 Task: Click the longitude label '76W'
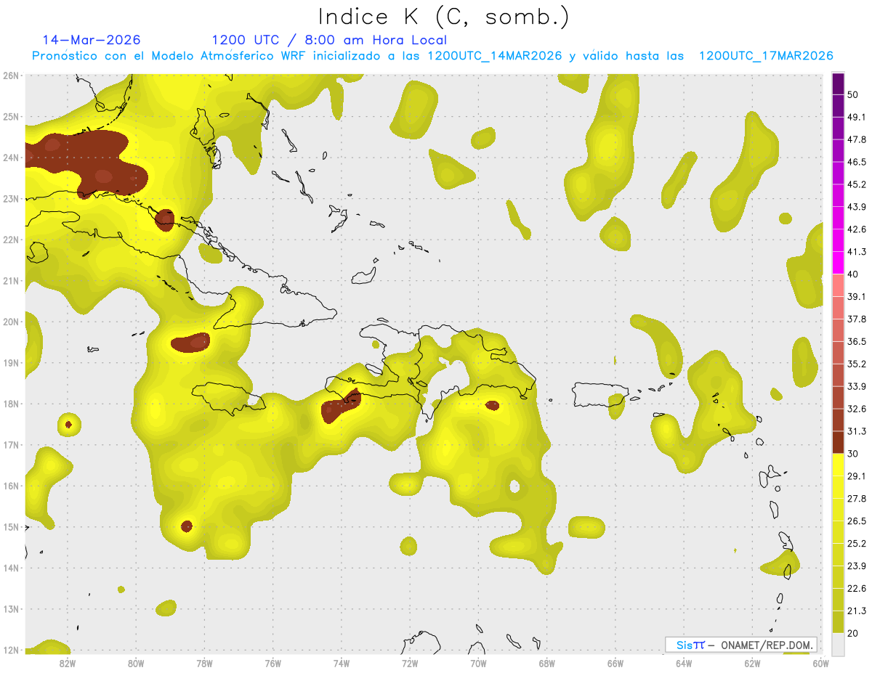273,663
